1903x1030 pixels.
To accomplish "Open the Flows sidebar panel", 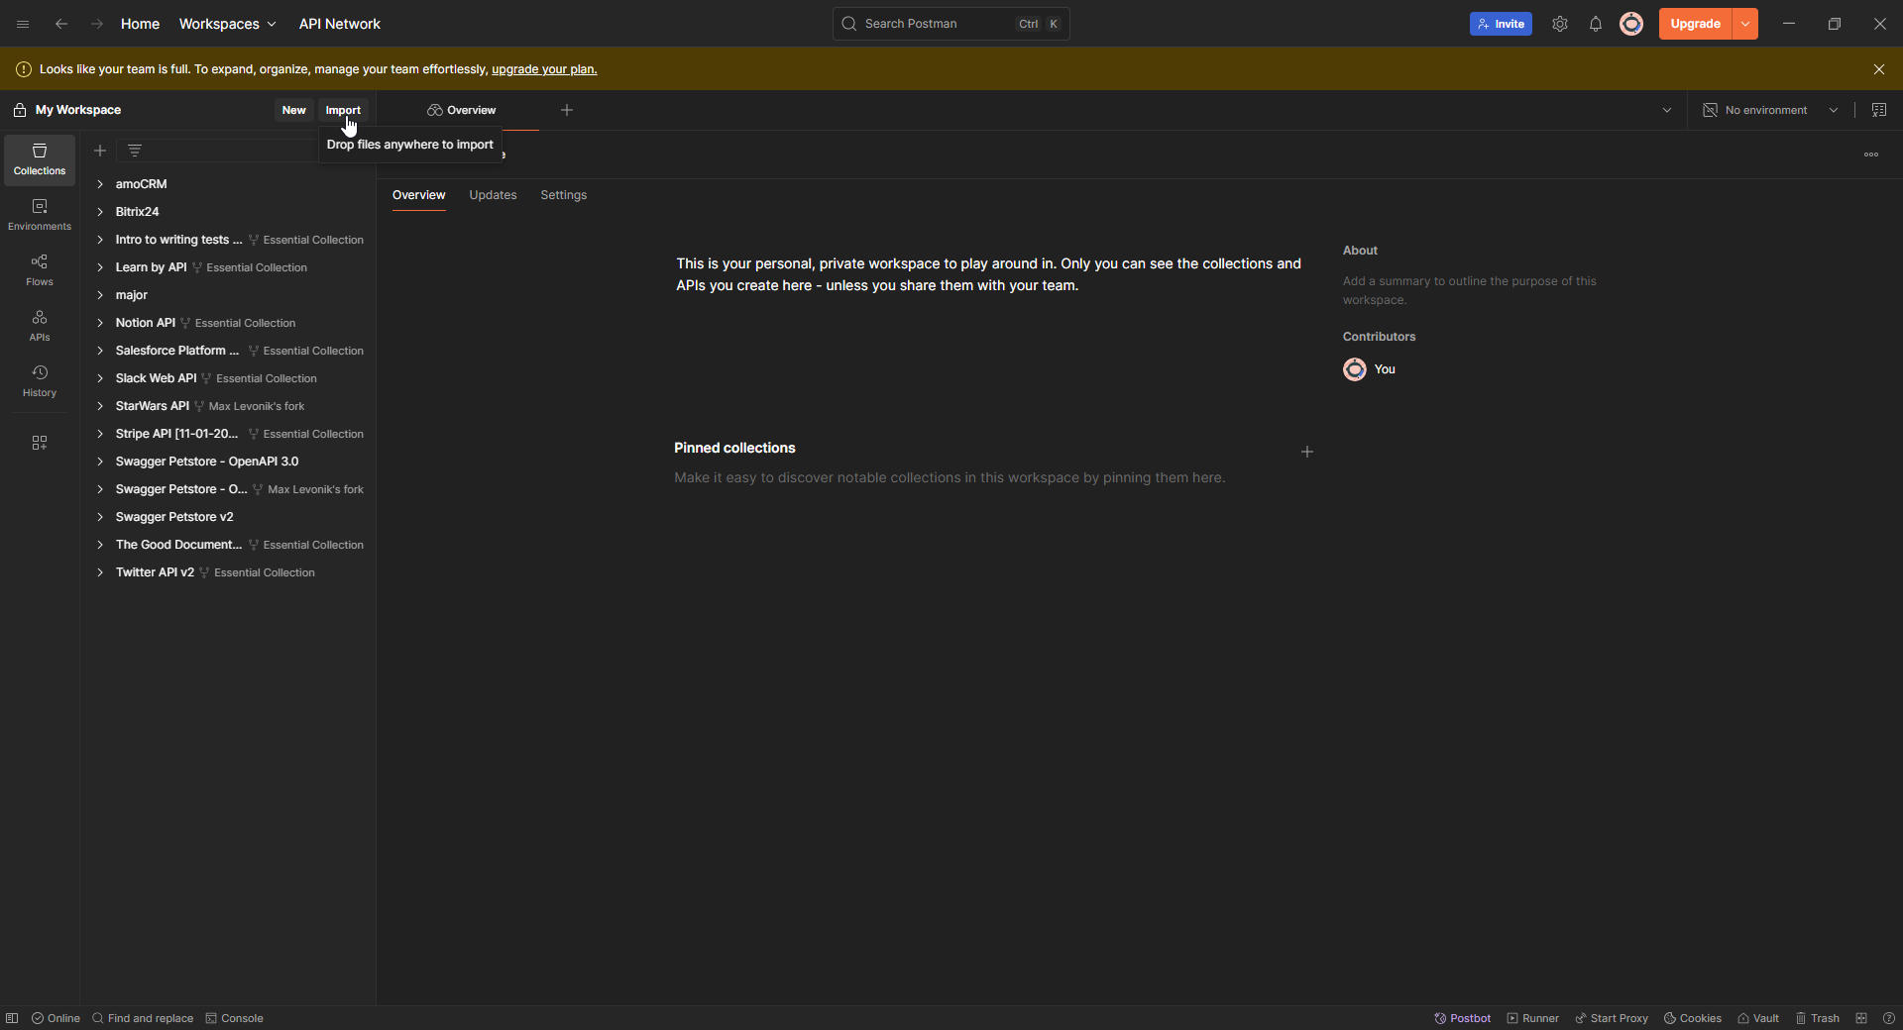I will point(40,270).
